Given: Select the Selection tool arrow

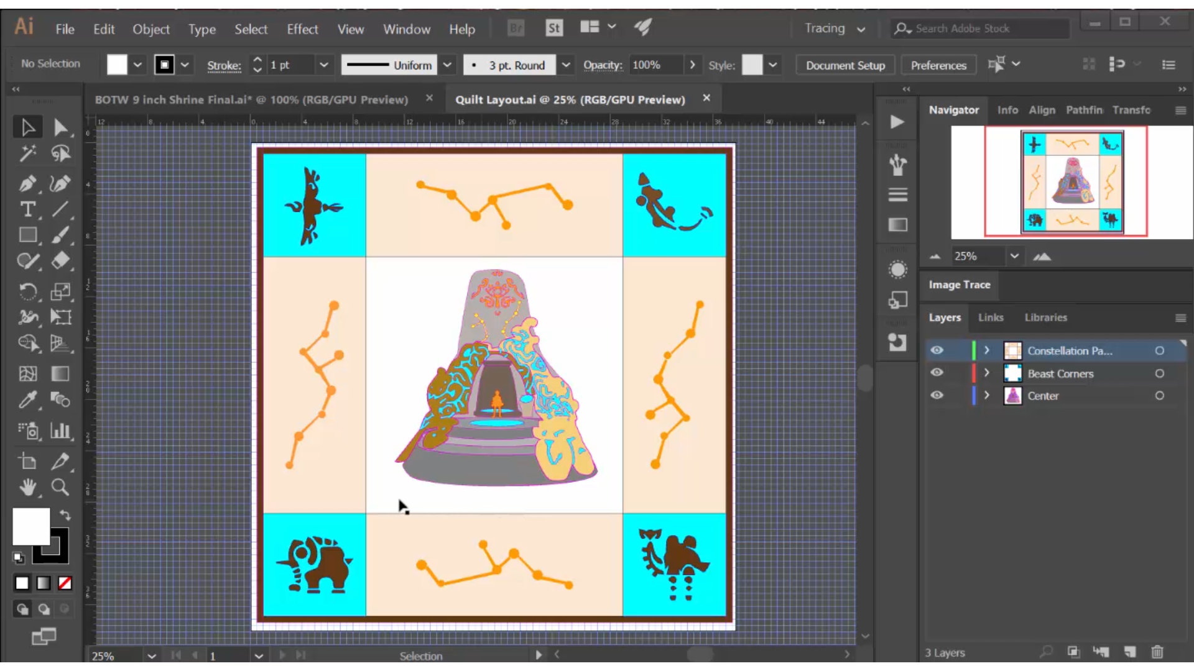Looking at the screenshot, I should 28,127.
